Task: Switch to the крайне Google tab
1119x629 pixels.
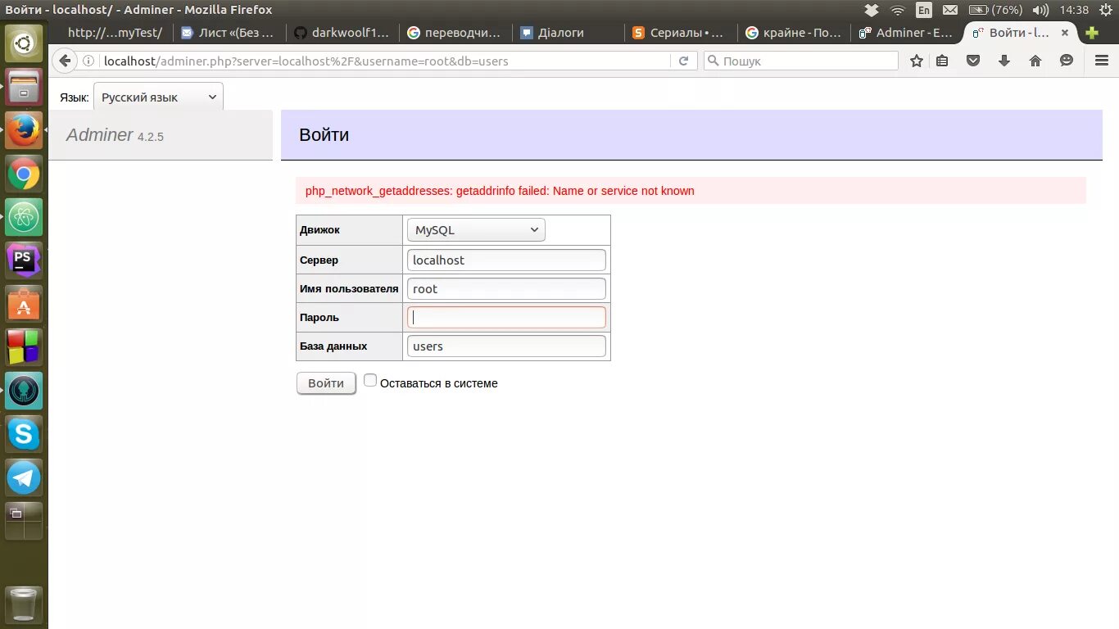Action: 795,33
